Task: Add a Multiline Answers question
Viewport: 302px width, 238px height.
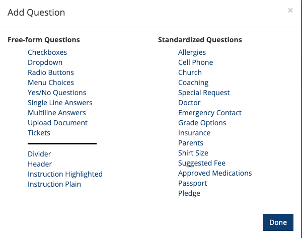Action: (57, 113)
